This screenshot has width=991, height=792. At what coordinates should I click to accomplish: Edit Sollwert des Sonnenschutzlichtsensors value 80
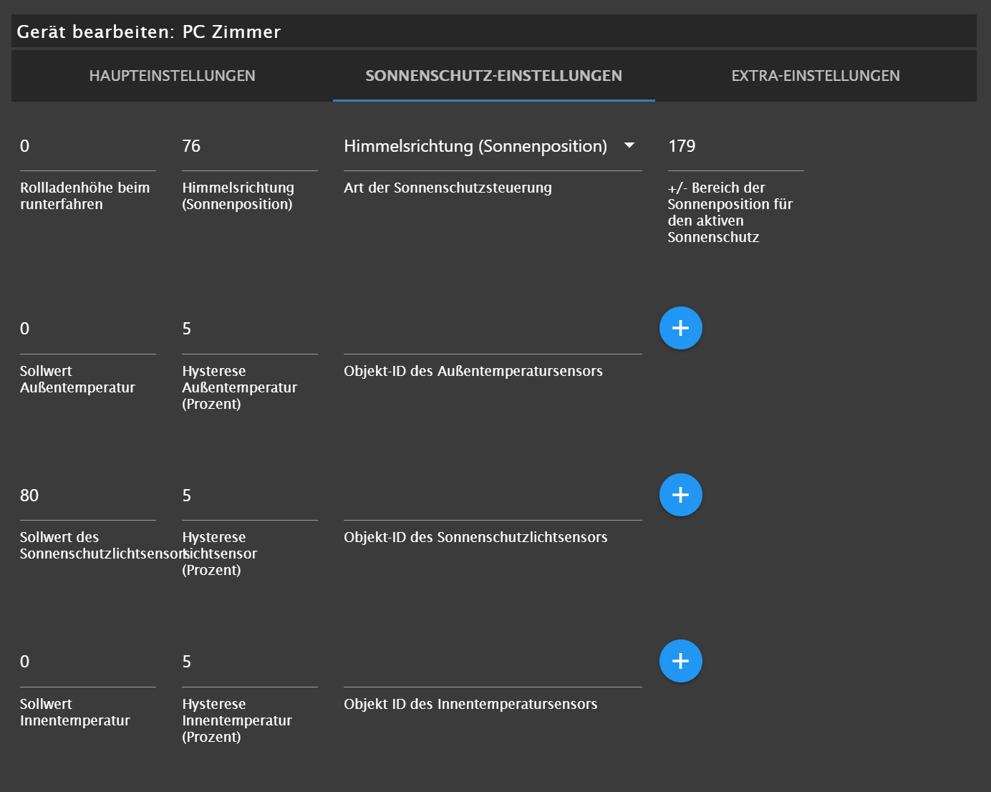(x=87, y=496)
